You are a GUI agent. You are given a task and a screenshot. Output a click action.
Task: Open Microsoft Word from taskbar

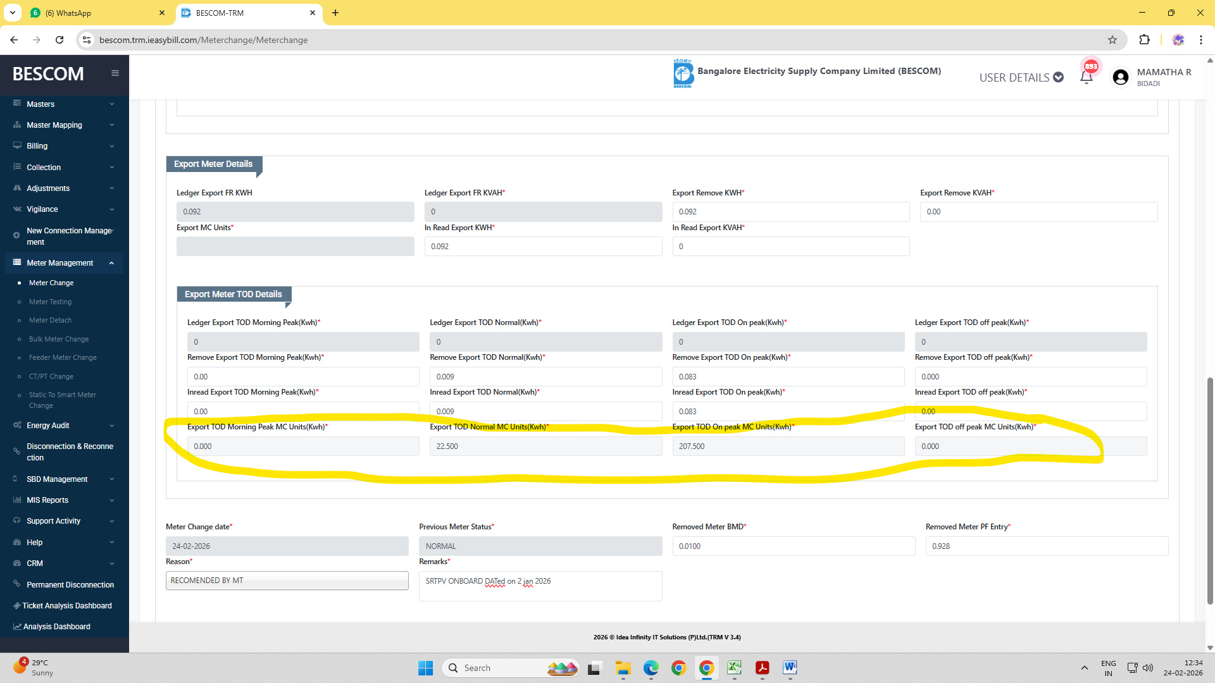790,668
